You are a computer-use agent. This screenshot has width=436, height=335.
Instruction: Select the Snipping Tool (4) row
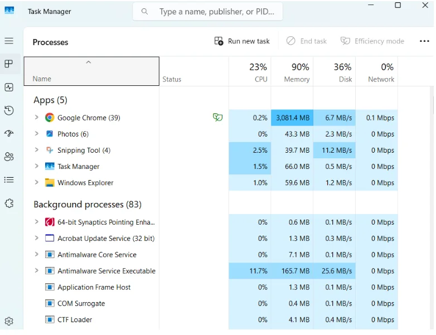pos(211,150)
